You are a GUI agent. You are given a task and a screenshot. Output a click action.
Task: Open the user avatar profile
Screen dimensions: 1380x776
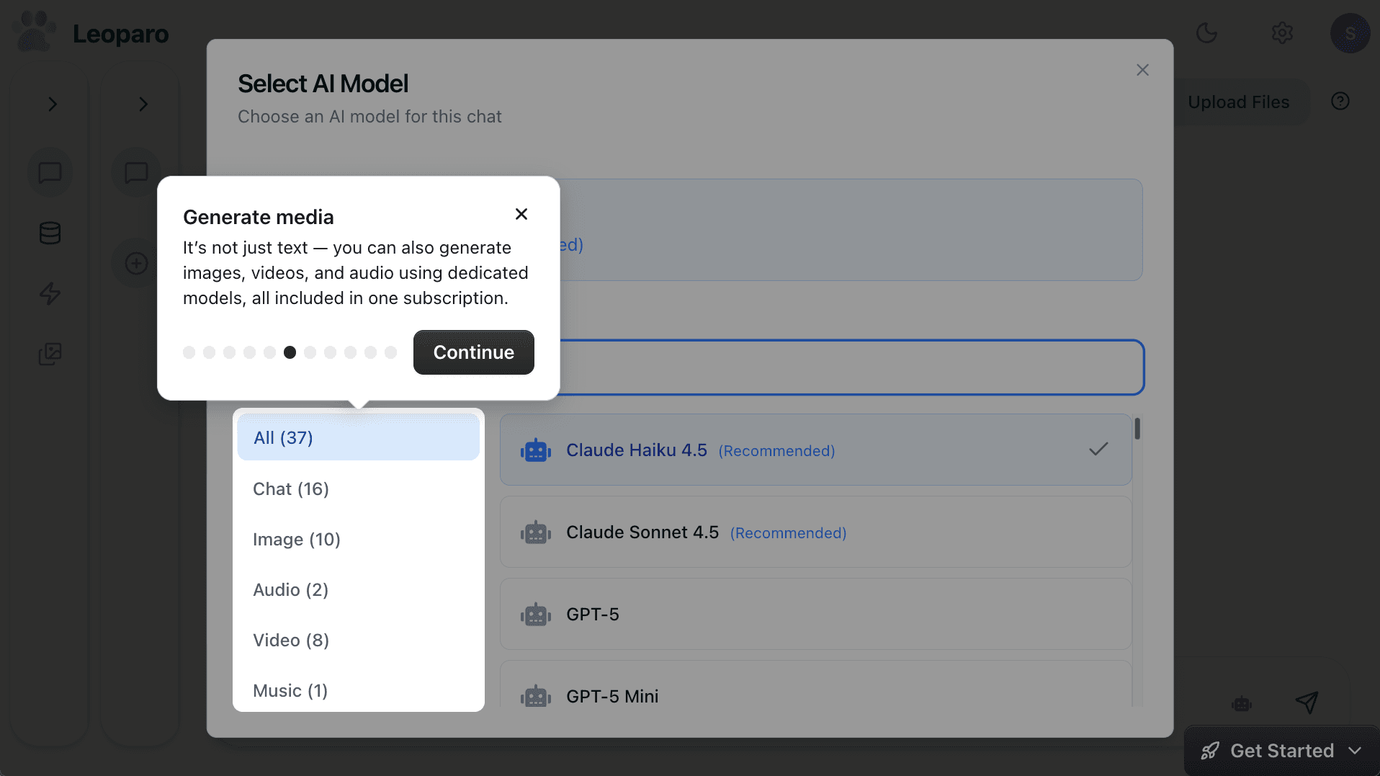(x=1349, y=33)
